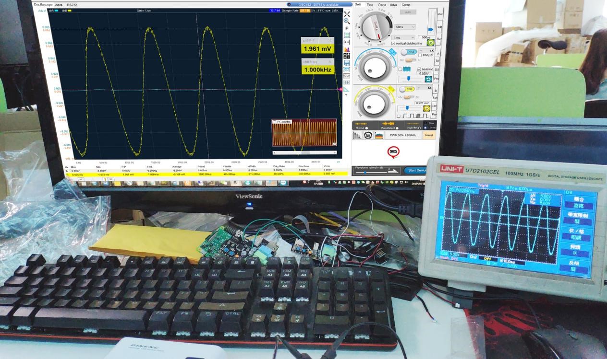Click the chA offset horizontal slider

pos(411,79)
